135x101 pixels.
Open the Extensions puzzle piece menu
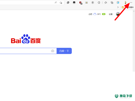point(99,3)
